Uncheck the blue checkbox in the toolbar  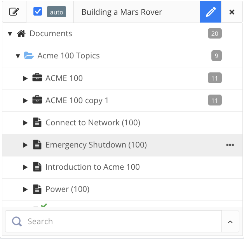[38, 12]
